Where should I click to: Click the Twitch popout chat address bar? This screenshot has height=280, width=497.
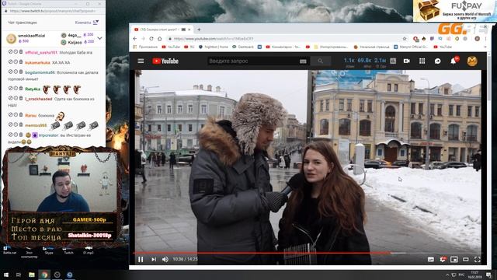pyautogui.click(x=53, y=11)
